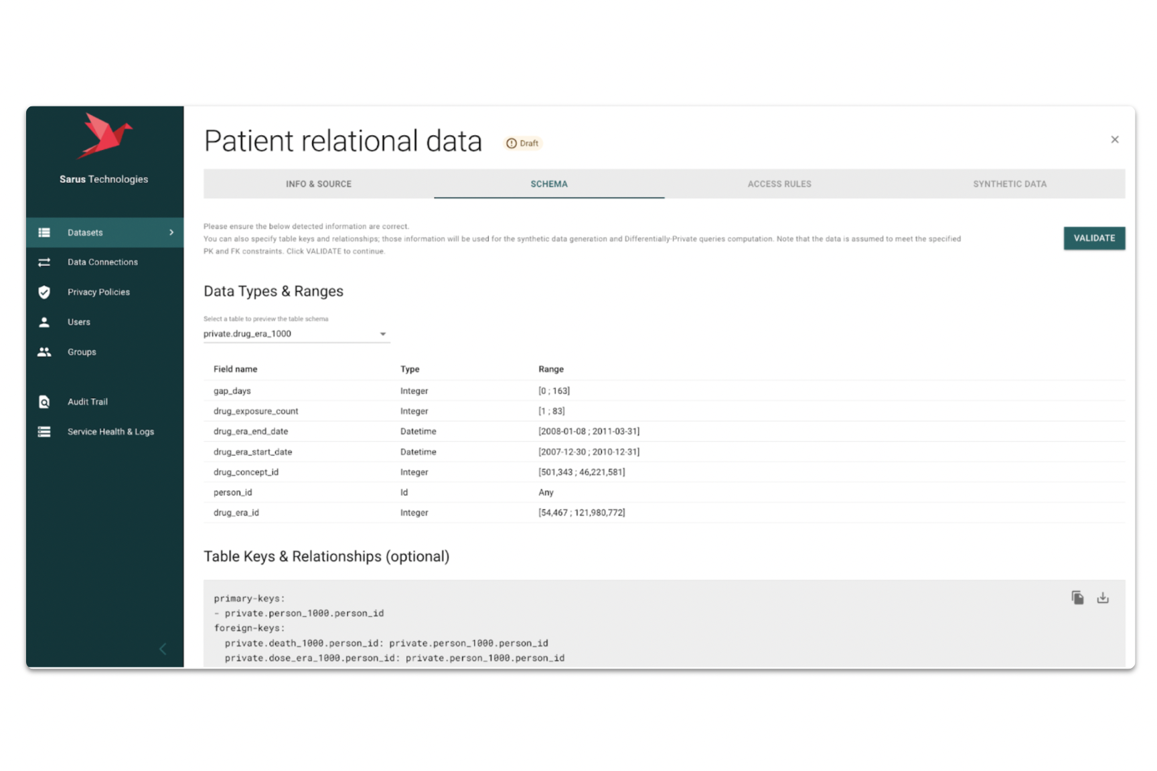Open the Access Rules tab
Image resolution: width=1157 pixels, height=771 pixels.
click(779, 184)
